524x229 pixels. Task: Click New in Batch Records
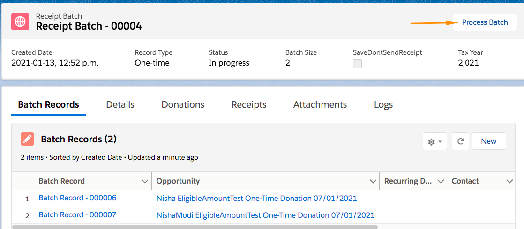[x=488, y=141]
